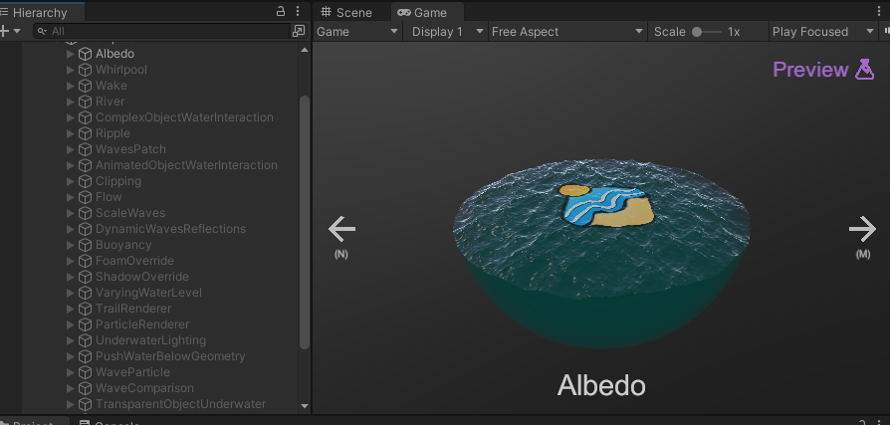The image size is (890, 425).
Task: Expand the Wake tree node
Action: point(71,86)
